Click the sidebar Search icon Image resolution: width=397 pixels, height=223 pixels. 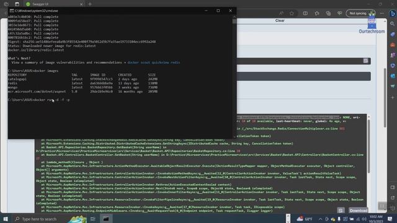tap(393, 24)
